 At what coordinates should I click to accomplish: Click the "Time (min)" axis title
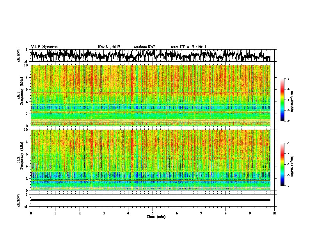pyautogui.click(x=156, y=217)
